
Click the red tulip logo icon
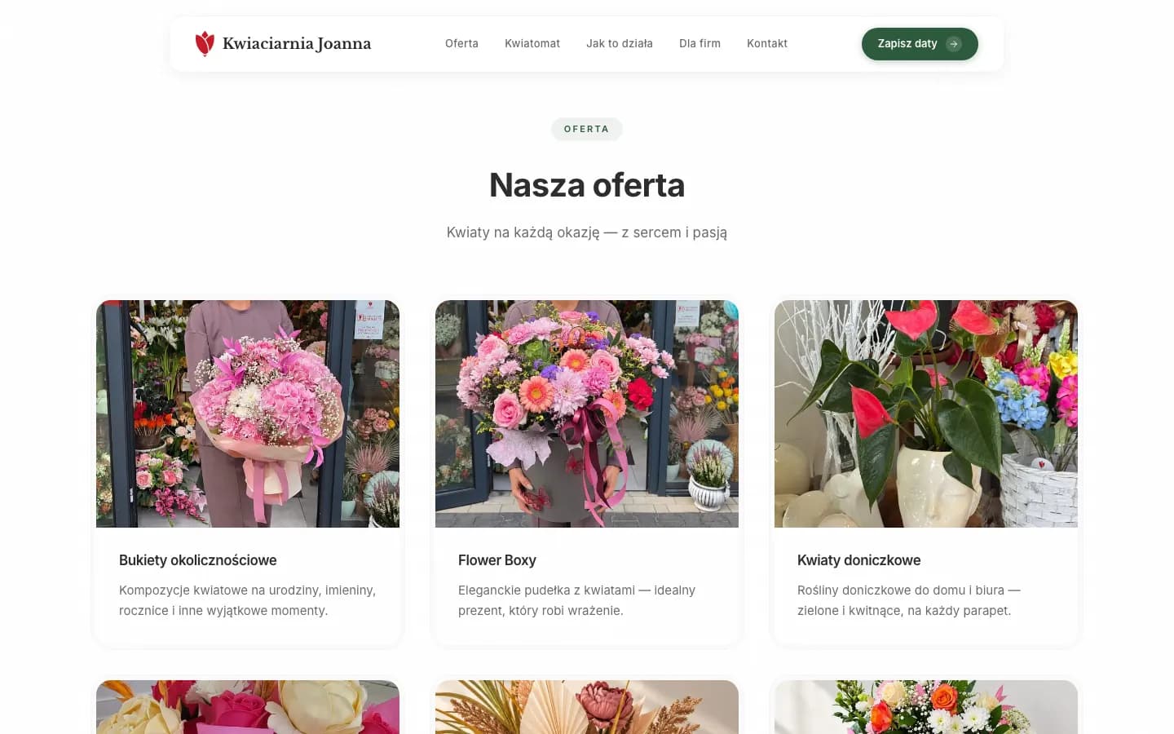tap(205, 43)
